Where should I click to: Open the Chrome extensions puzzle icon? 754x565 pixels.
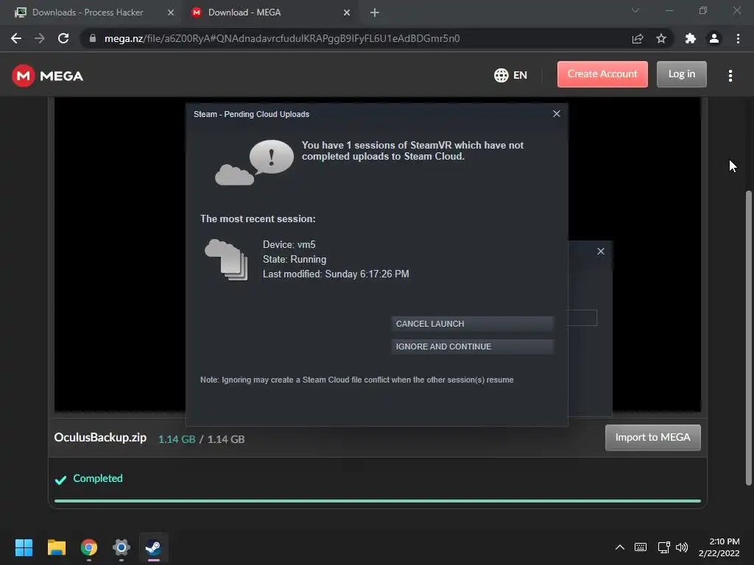coord(691,38)
